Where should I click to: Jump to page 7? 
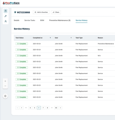(x=43, y=108)
